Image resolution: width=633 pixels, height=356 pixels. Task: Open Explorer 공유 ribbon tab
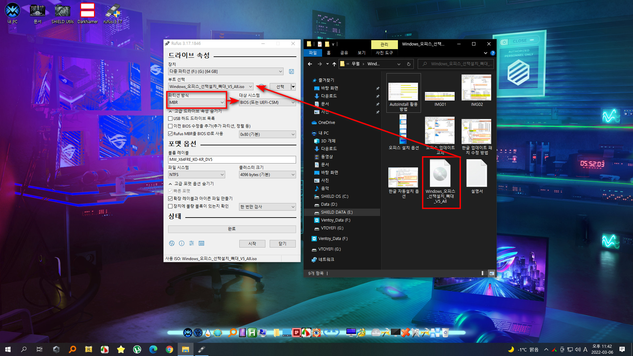344,53
